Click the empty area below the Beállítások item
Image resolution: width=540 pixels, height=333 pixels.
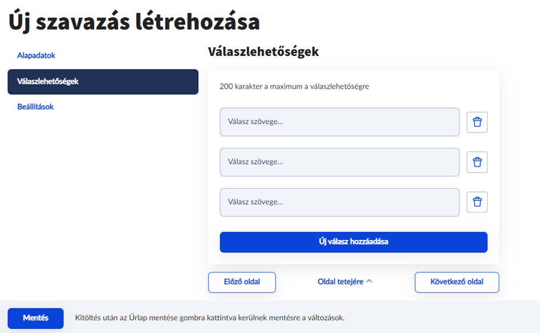(x=103, y=200)
